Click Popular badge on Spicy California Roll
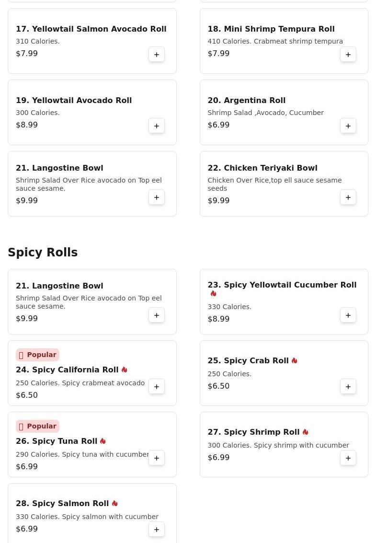 (x=37, y=355)
